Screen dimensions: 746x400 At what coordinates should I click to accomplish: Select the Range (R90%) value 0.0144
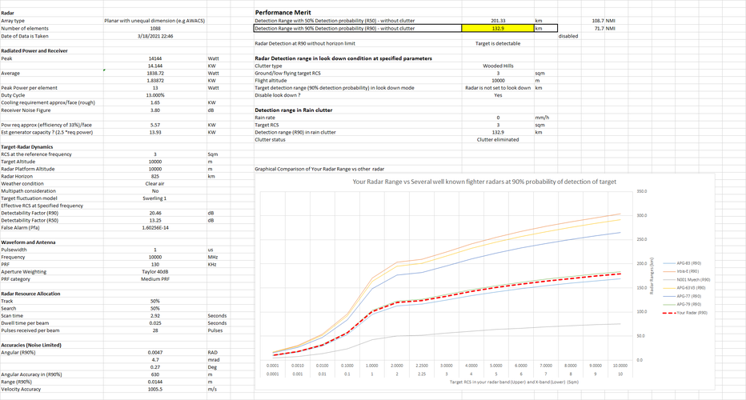click(155, 382)
